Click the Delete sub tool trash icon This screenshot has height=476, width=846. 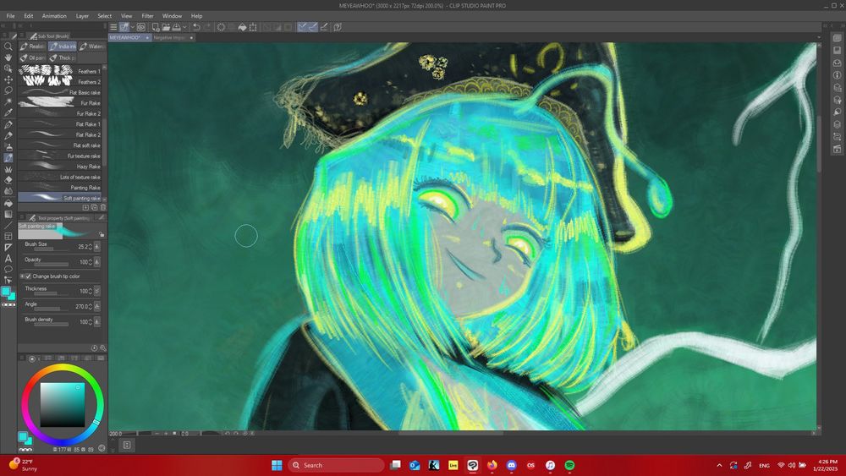point(102,207)
